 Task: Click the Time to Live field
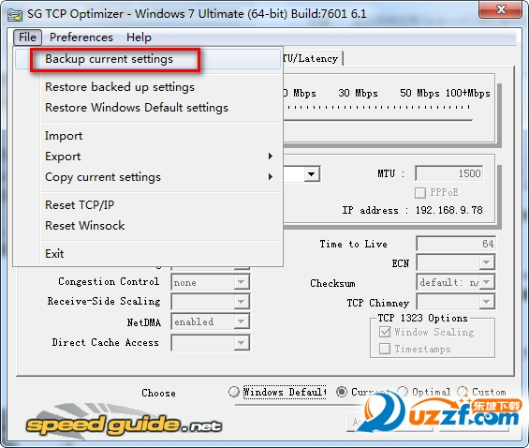(x=456, y=244)
